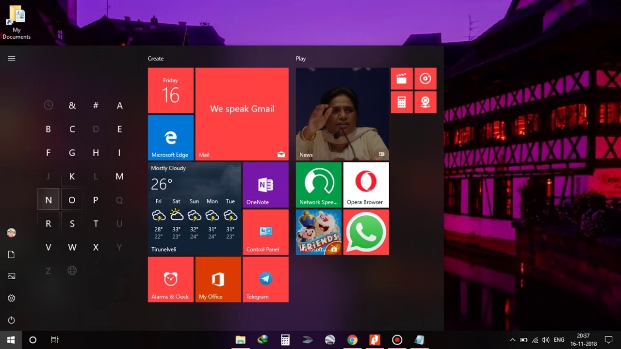This screenshot has width=621, height=349.
Task: Jump to apps starting with C
Action: pos(72,129)
